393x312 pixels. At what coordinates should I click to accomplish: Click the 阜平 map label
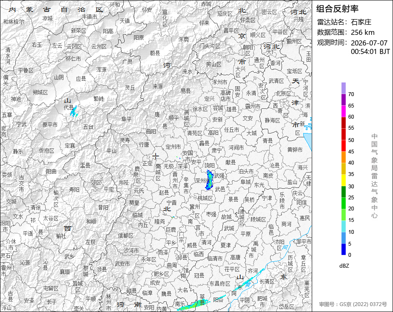(126, 119)
